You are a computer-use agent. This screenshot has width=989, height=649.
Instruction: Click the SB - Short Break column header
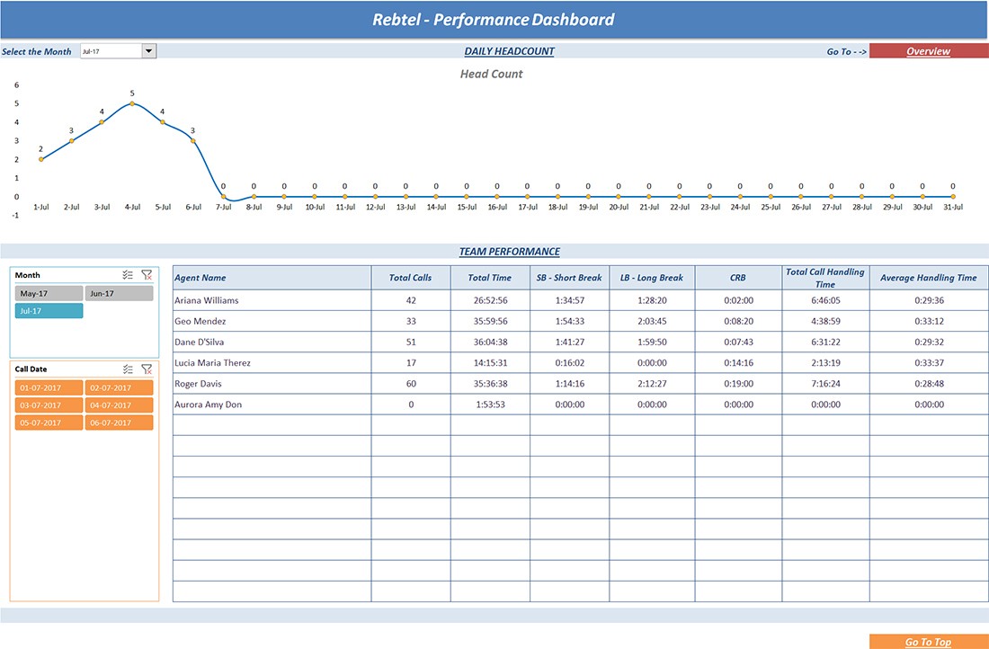click(x=569, y=278)
